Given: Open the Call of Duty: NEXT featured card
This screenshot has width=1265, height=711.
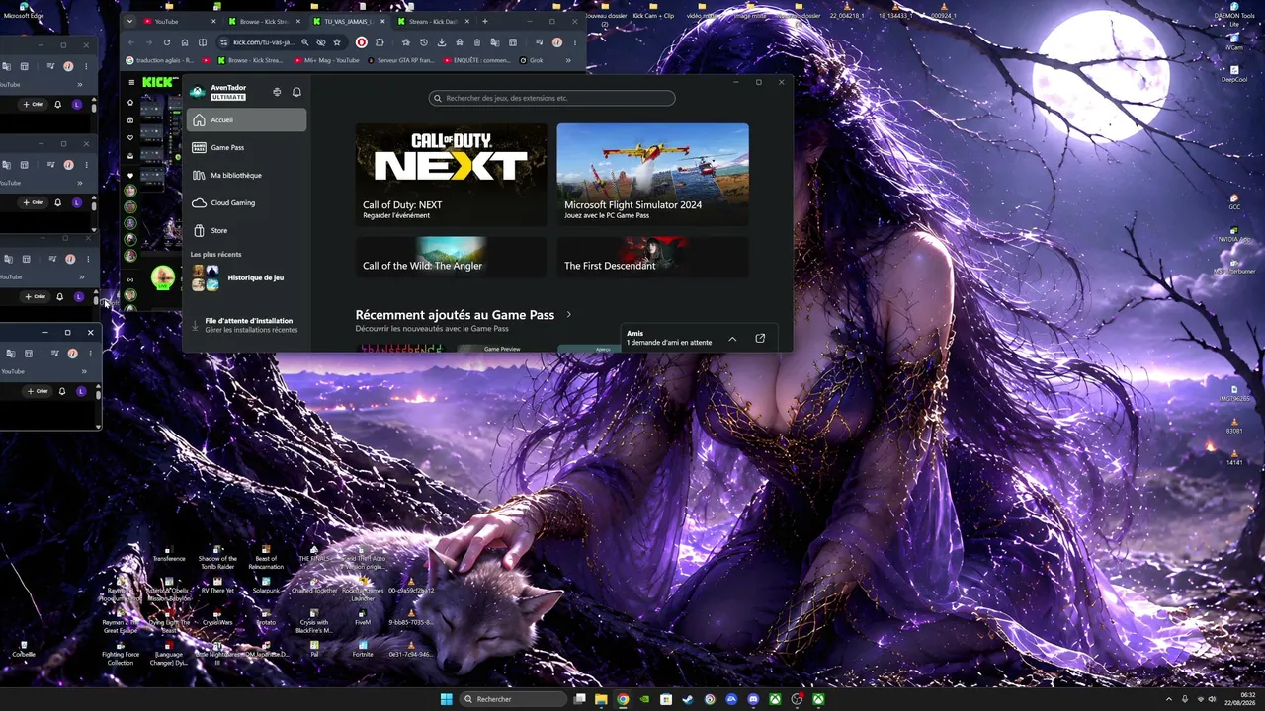Looking at the screenshot, I should click(x=451, y=174).
